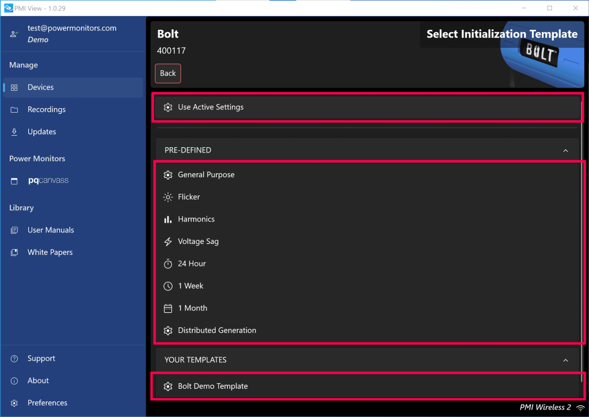The image size is (589, 417).
Task: Click the Harmonics bar chart icon
Action: 167,219
